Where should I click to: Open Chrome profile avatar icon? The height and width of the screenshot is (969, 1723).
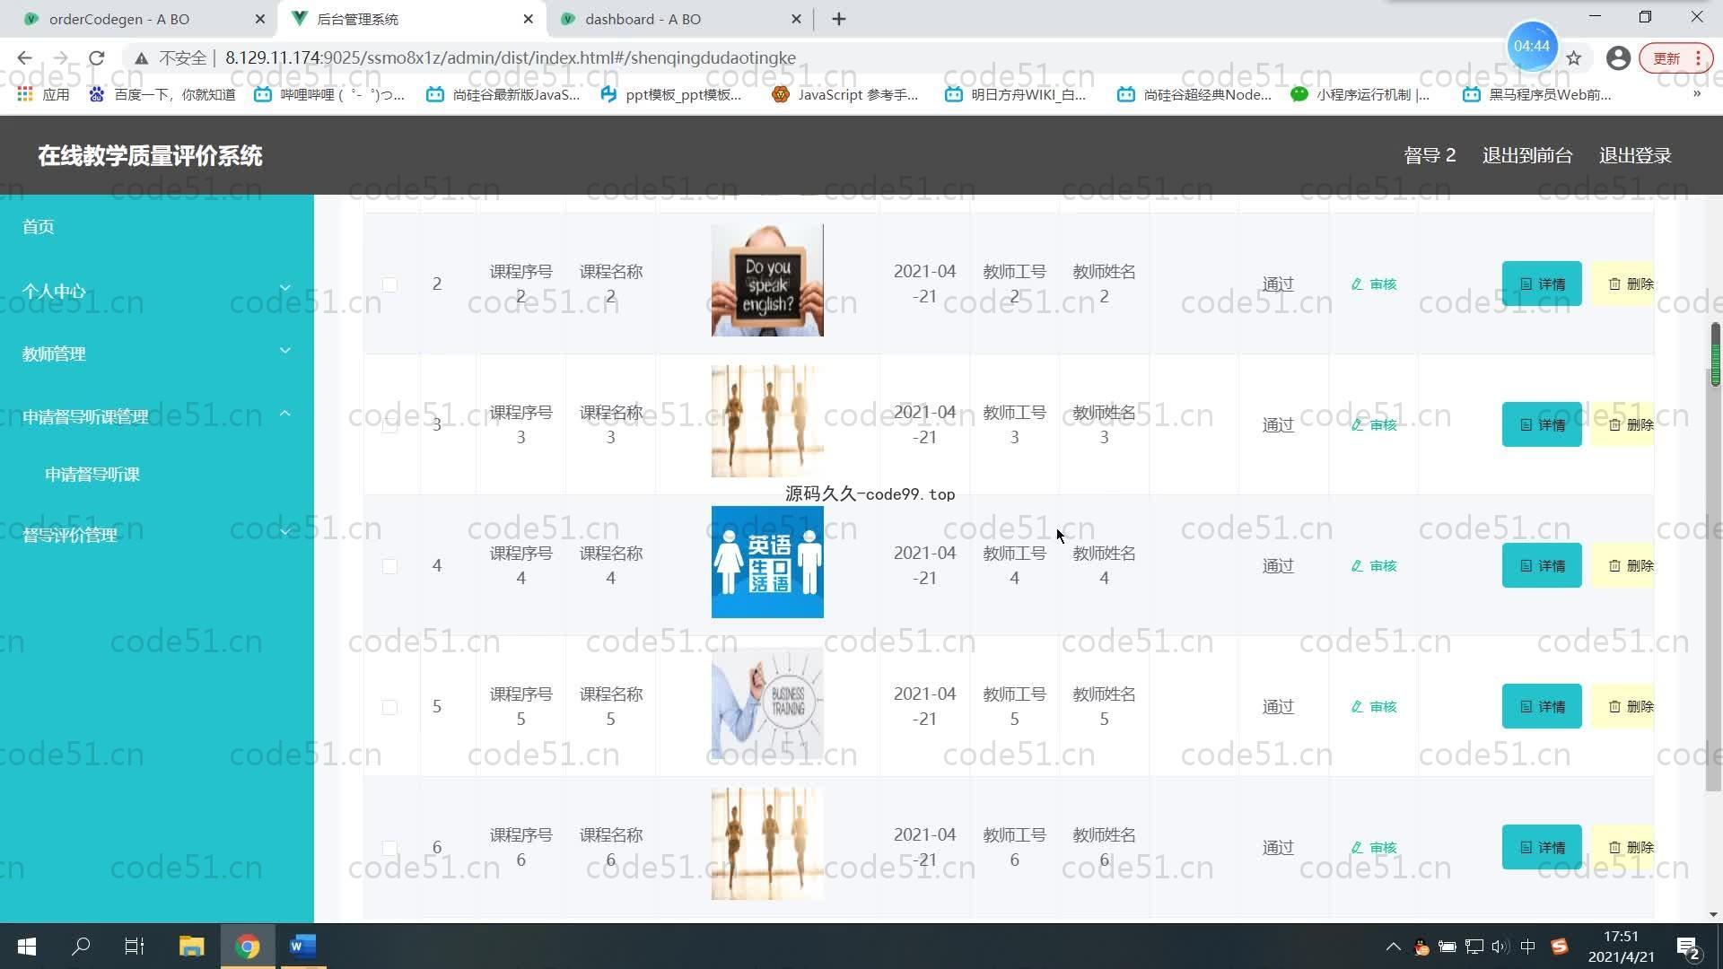pos(1617,58)
